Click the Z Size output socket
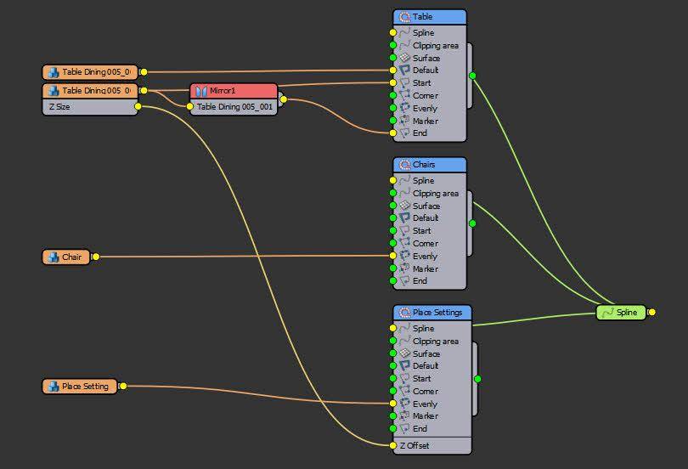688x469 pixels. tap(138, 107)
